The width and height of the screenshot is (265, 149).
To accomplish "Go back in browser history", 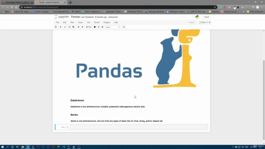I will pos(3,7).
